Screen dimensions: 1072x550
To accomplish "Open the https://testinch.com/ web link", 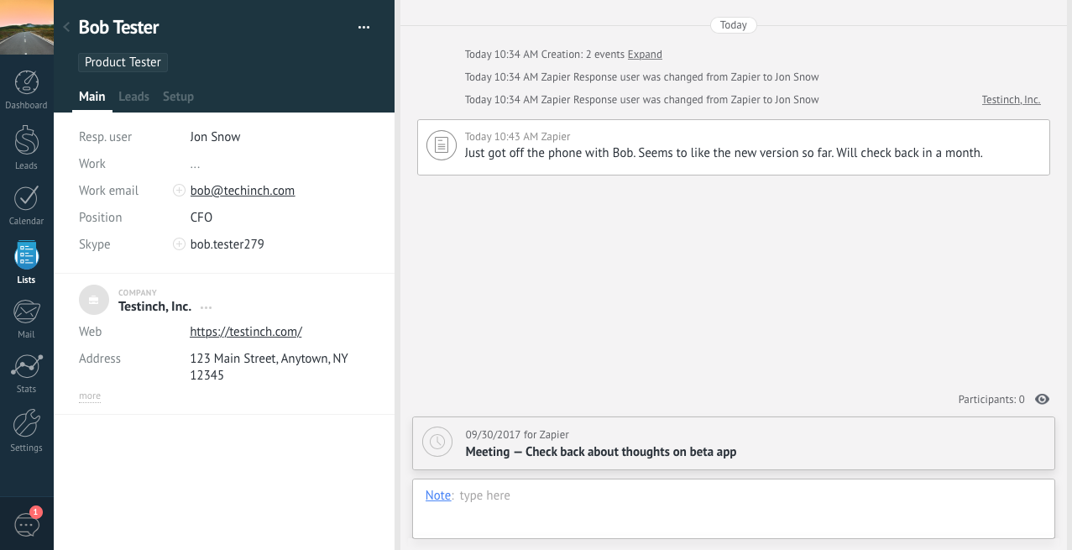I will coord(246,332).
